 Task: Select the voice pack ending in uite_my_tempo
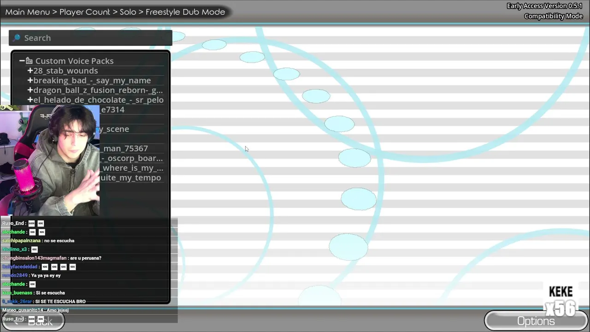130,178
